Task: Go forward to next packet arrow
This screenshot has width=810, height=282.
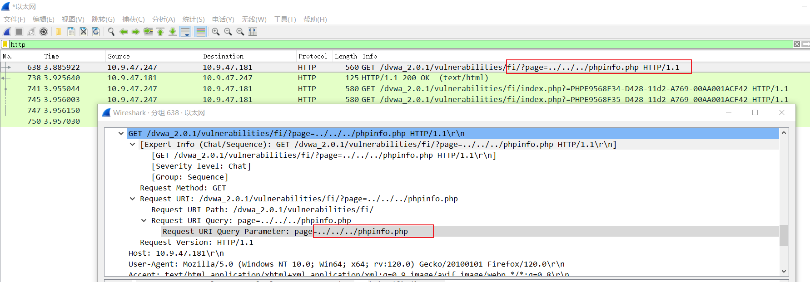Action: click(136, 32)
